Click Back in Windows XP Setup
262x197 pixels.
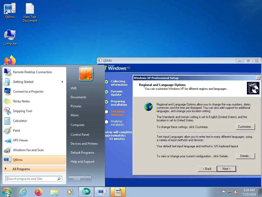coord(207,169)
